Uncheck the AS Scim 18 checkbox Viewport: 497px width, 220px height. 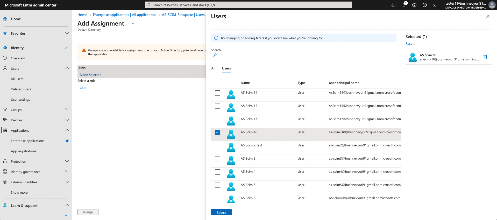(x=218, y=132)
